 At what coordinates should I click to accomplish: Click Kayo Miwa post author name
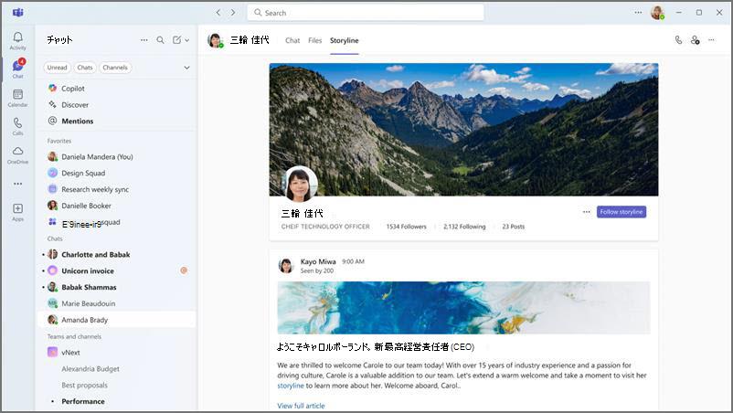pyautogui.click(x=318, y=261)
